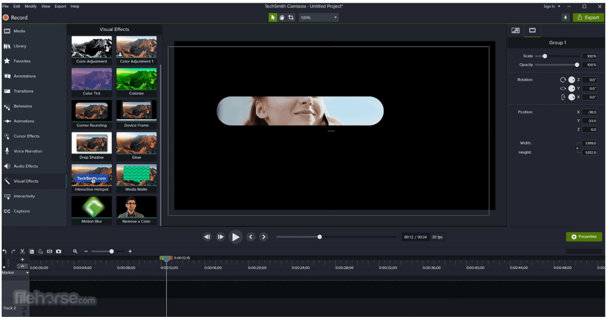This screenshot has height=317, width=606.
Task: Click the paste icon in timeline toolbar
Action: [x=41, y=251]
